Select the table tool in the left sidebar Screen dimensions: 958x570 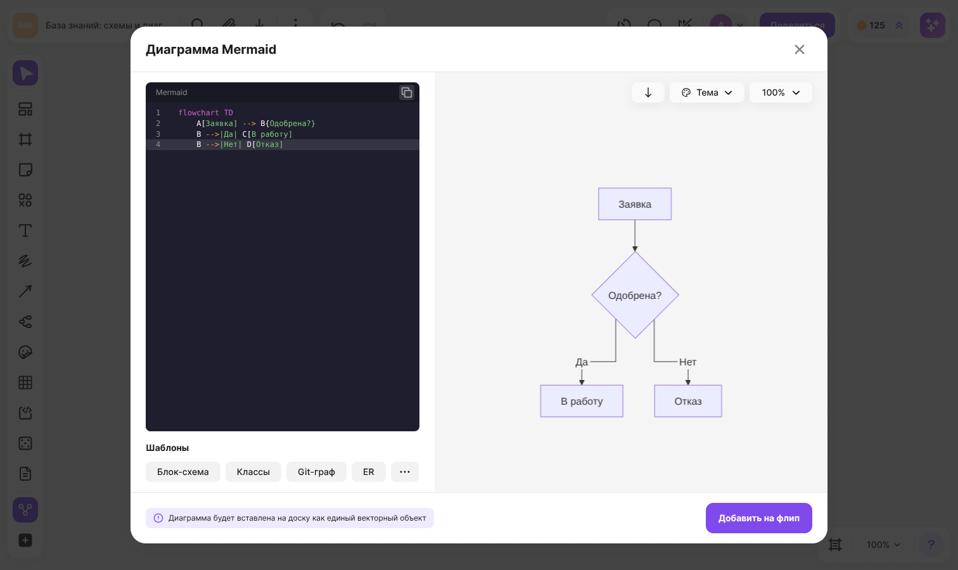click(x=25, y=383)
